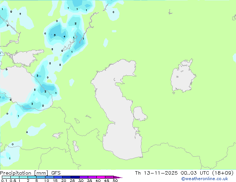Viewport: 236px width, 182px height.
Task: Click the 30–35 mm purple legend swatch
Action: (x=83, y=177)
